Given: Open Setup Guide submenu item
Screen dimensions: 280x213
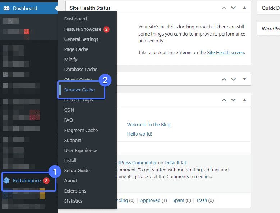Looking at the screenshot, I should click(x=77, y=170).
